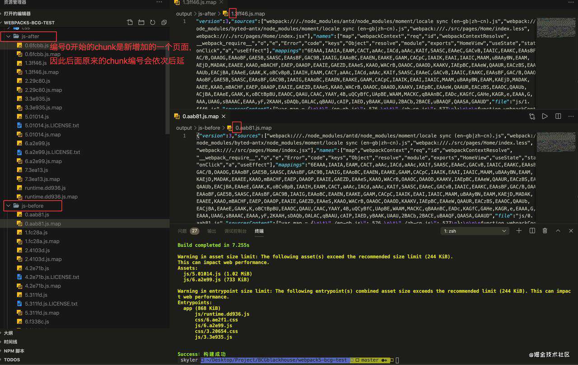Open file 0.aab81.js in explorer
The width and height of the screenshot is (578, 365).
pos(37,215)
